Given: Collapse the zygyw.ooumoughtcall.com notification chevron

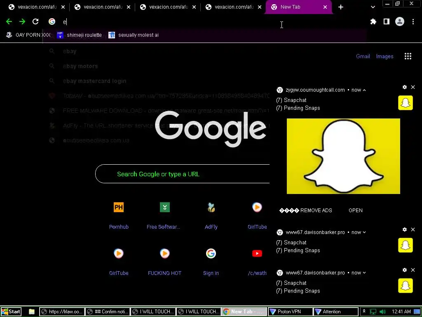Looking at the screenshot, I should coord(364,90).
